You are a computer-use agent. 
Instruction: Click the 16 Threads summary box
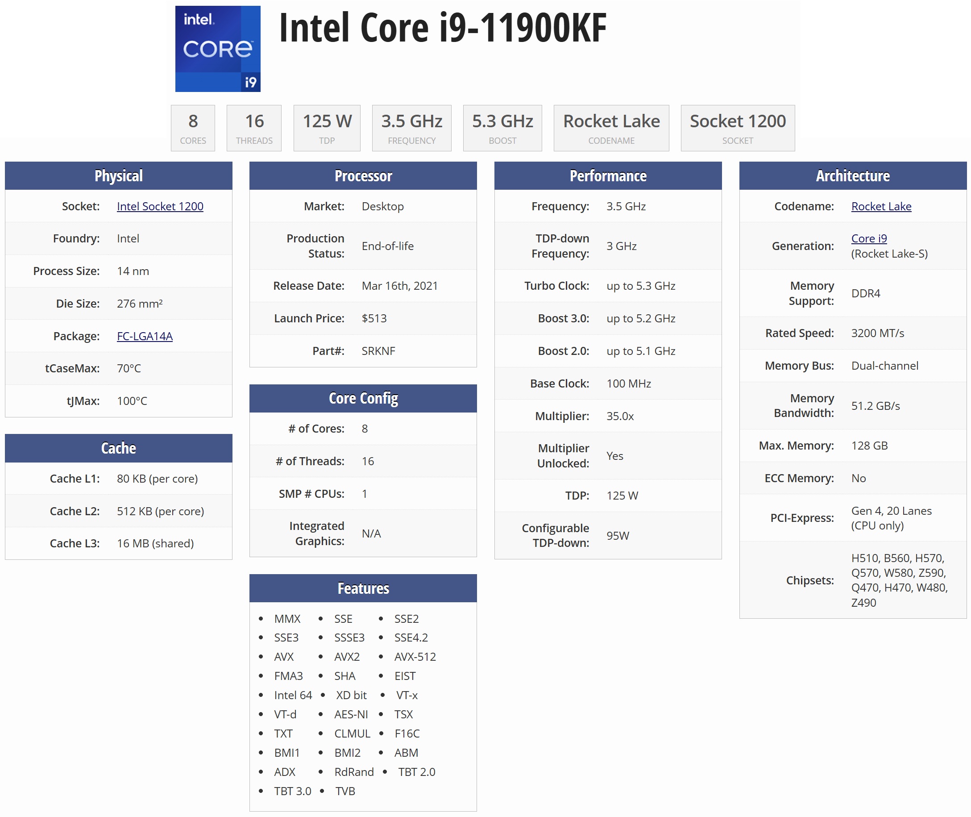253,128
